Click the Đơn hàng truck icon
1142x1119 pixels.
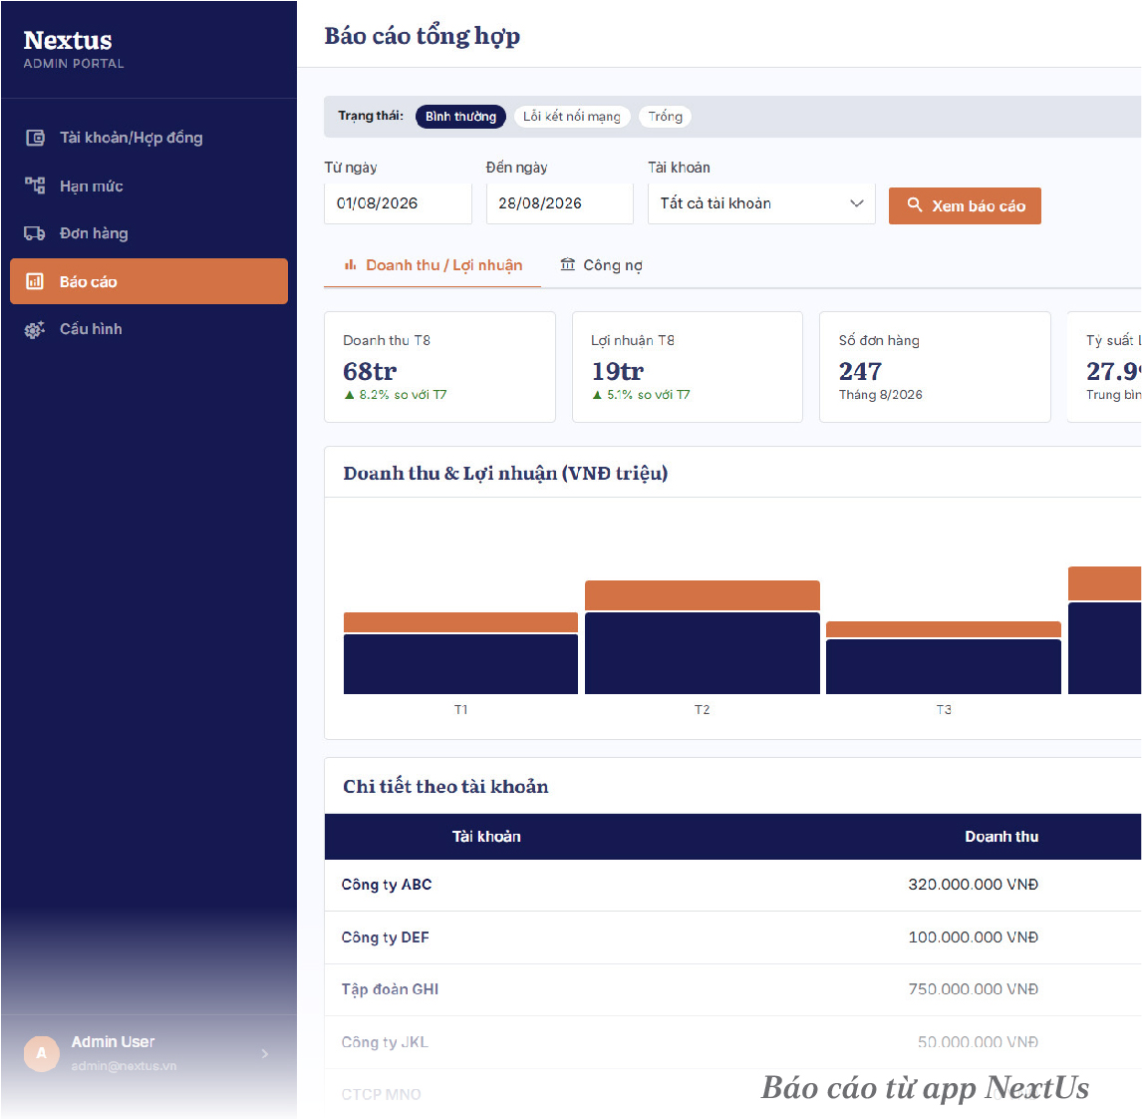[x=35, y=233]
